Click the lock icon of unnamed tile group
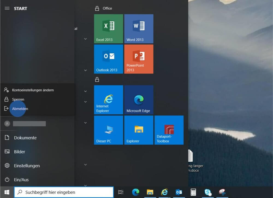The image size is (273, 198). [x=97, y=80]
